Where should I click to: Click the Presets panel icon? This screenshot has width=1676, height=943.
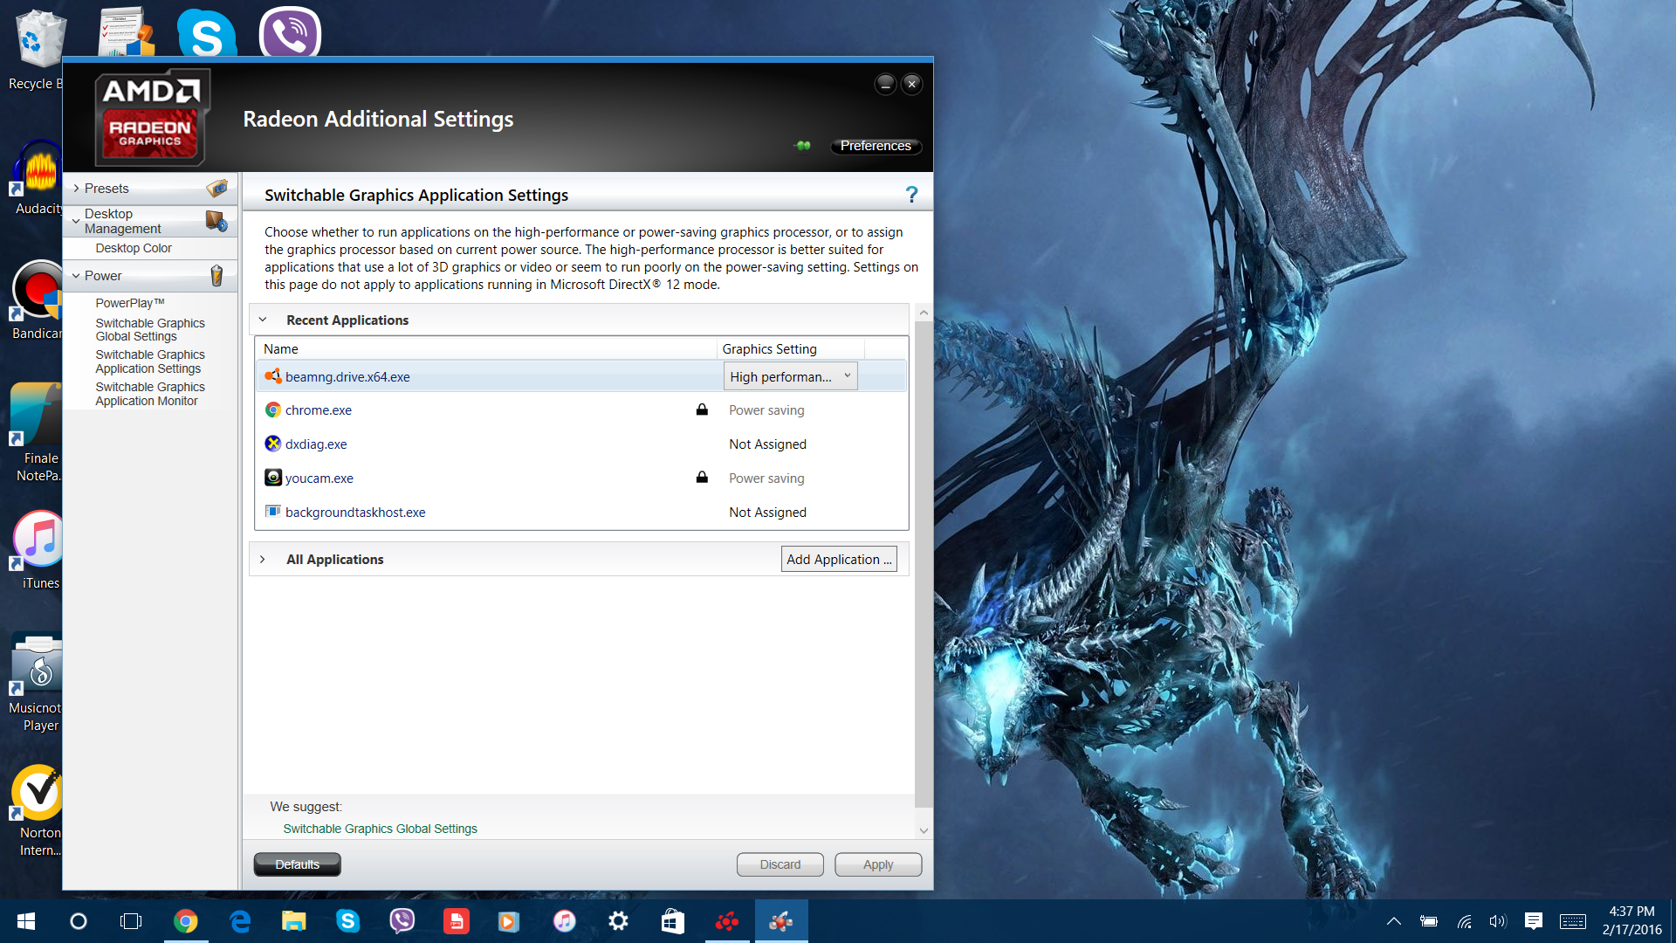[217, 188]
